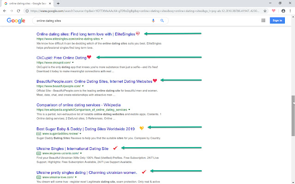
Task: Bookmark this page with the star icon
Action: [x=265, y=11]
